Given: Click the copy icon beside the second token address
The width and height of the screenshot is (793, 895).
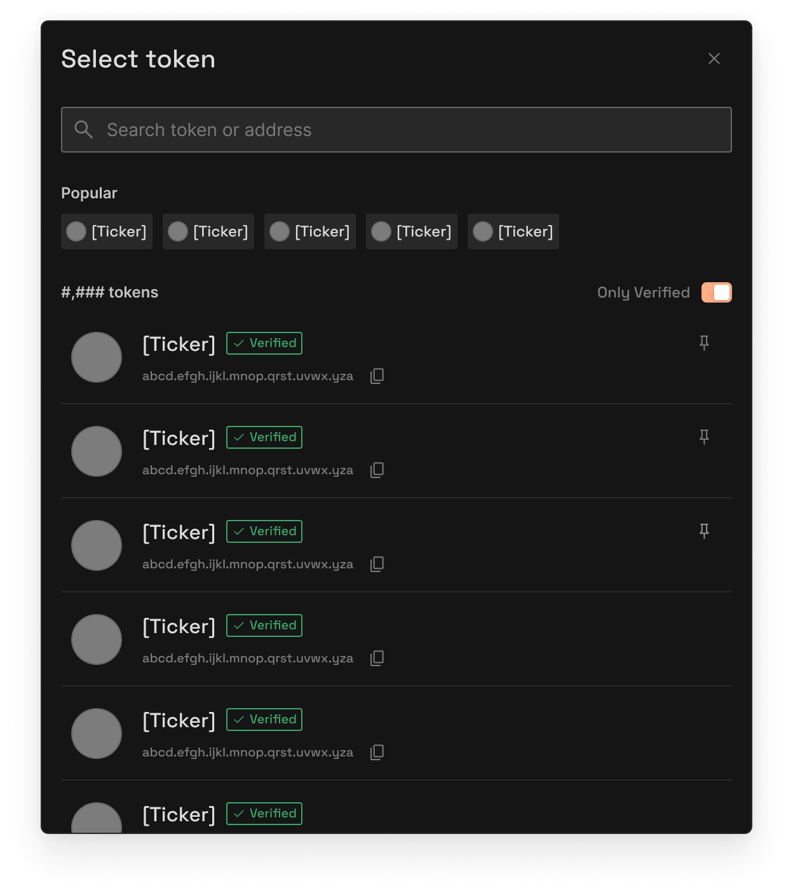Looking at the screenshot, I should tap(377, 470).
